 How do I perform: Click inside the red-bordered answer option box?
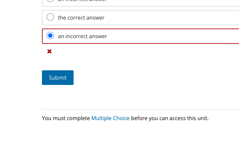140,36
